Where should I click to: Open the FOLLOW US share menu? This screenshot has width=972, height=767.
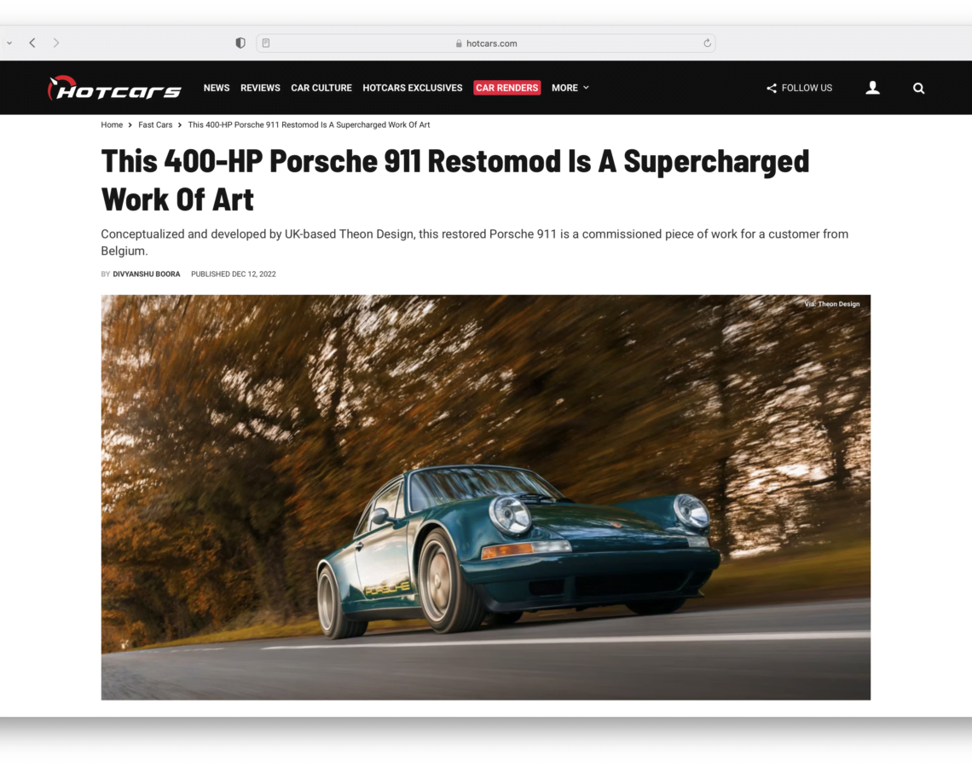(799, 88)
